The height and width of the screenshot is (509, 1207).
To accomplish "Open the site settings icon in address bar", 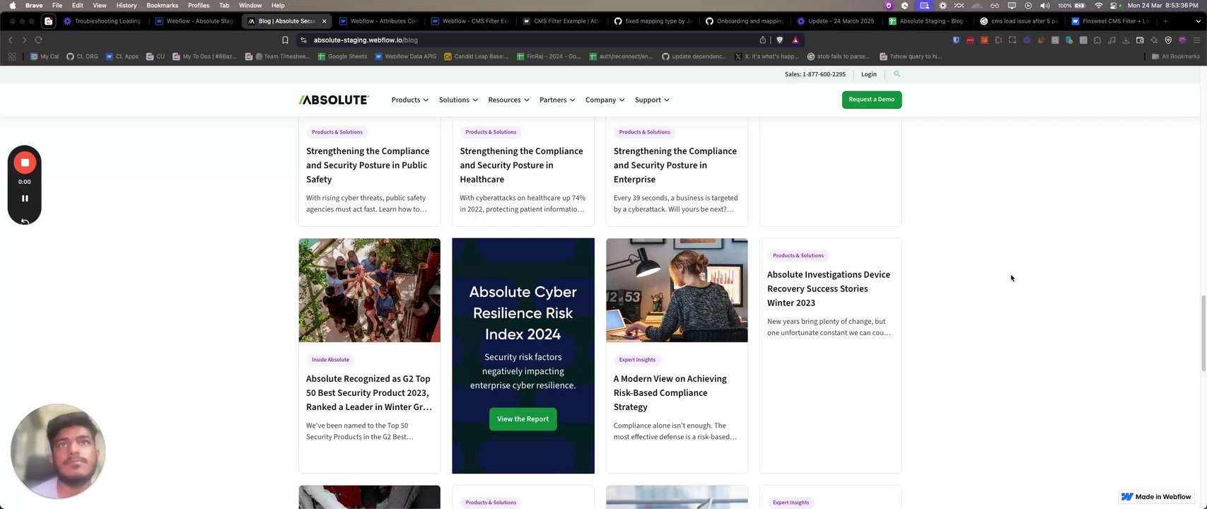I will (x=303, y=40).
